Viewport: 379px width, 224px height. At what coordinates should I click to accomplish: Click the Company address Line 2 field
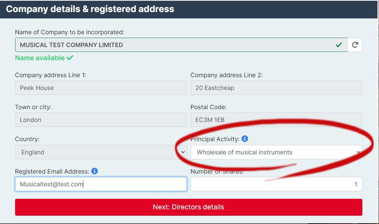pos(276,88)
